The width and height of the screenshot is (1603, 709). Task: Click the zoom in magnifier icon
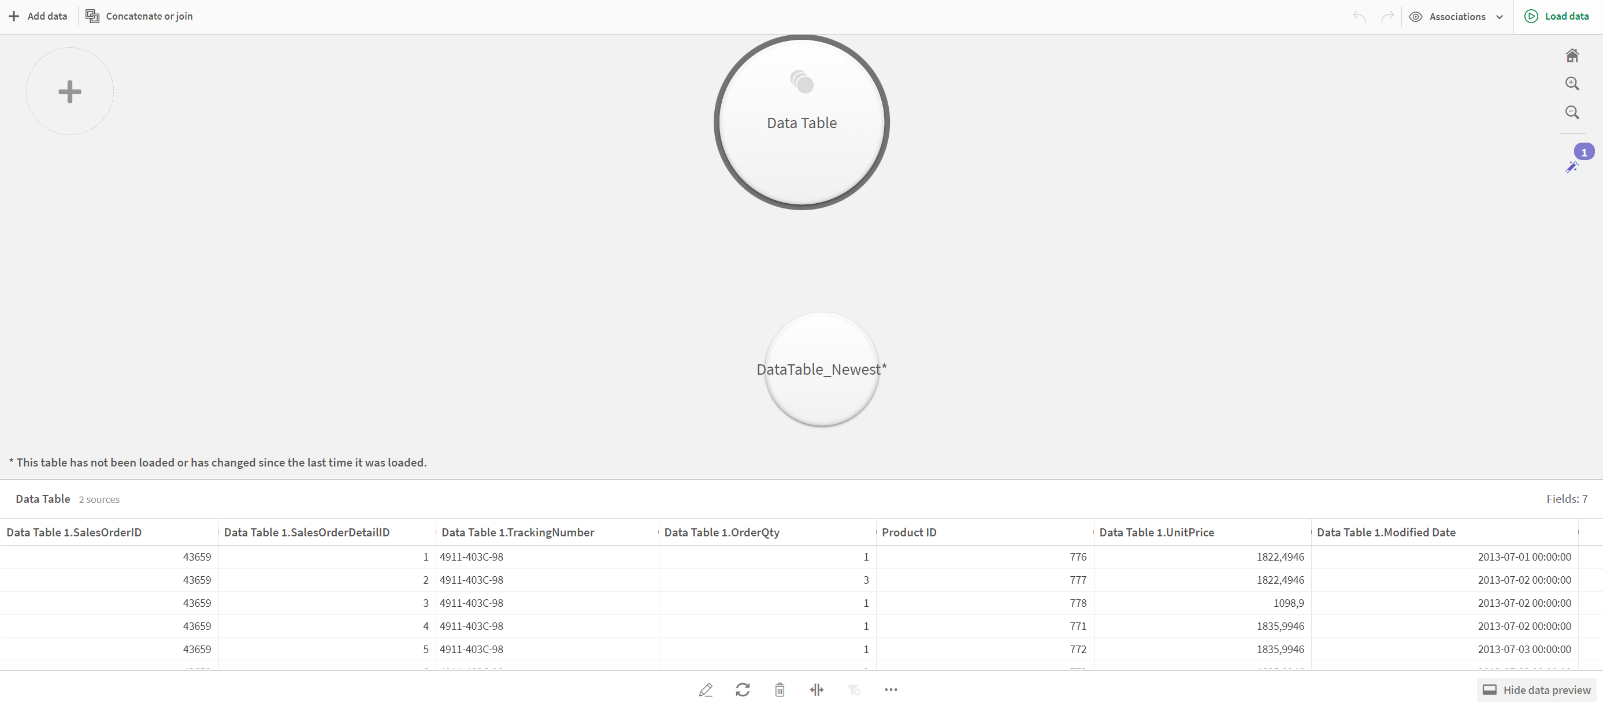coord(1574,84)
